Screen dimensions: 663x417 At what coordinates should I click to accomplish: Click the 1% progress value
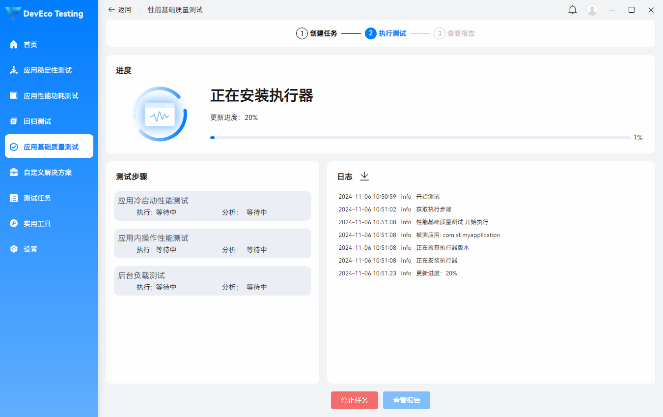[638, 138]
